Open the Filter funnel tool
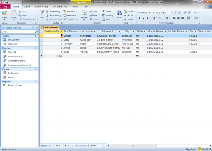The width and height of the screenshot is (212, 151). coord(42,14)
